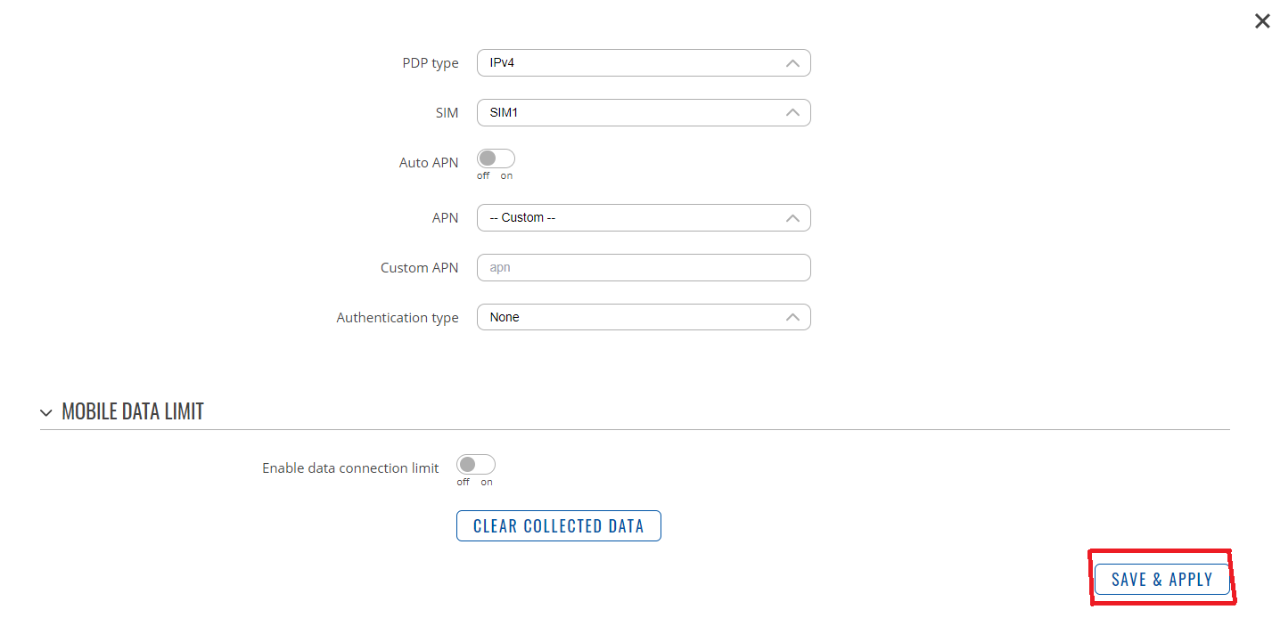
Task: Click the "on" label under Auto APN
Action: 506,176
